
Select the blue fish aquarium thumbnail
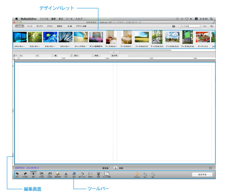click(50, 37)
